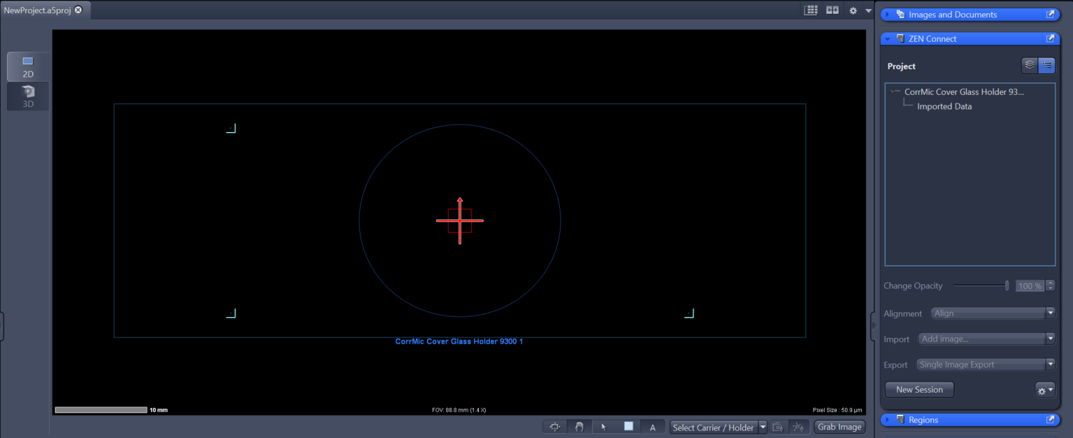Select the text annotation tool
Screen dimensions: 1073x438
coord(652,426)
